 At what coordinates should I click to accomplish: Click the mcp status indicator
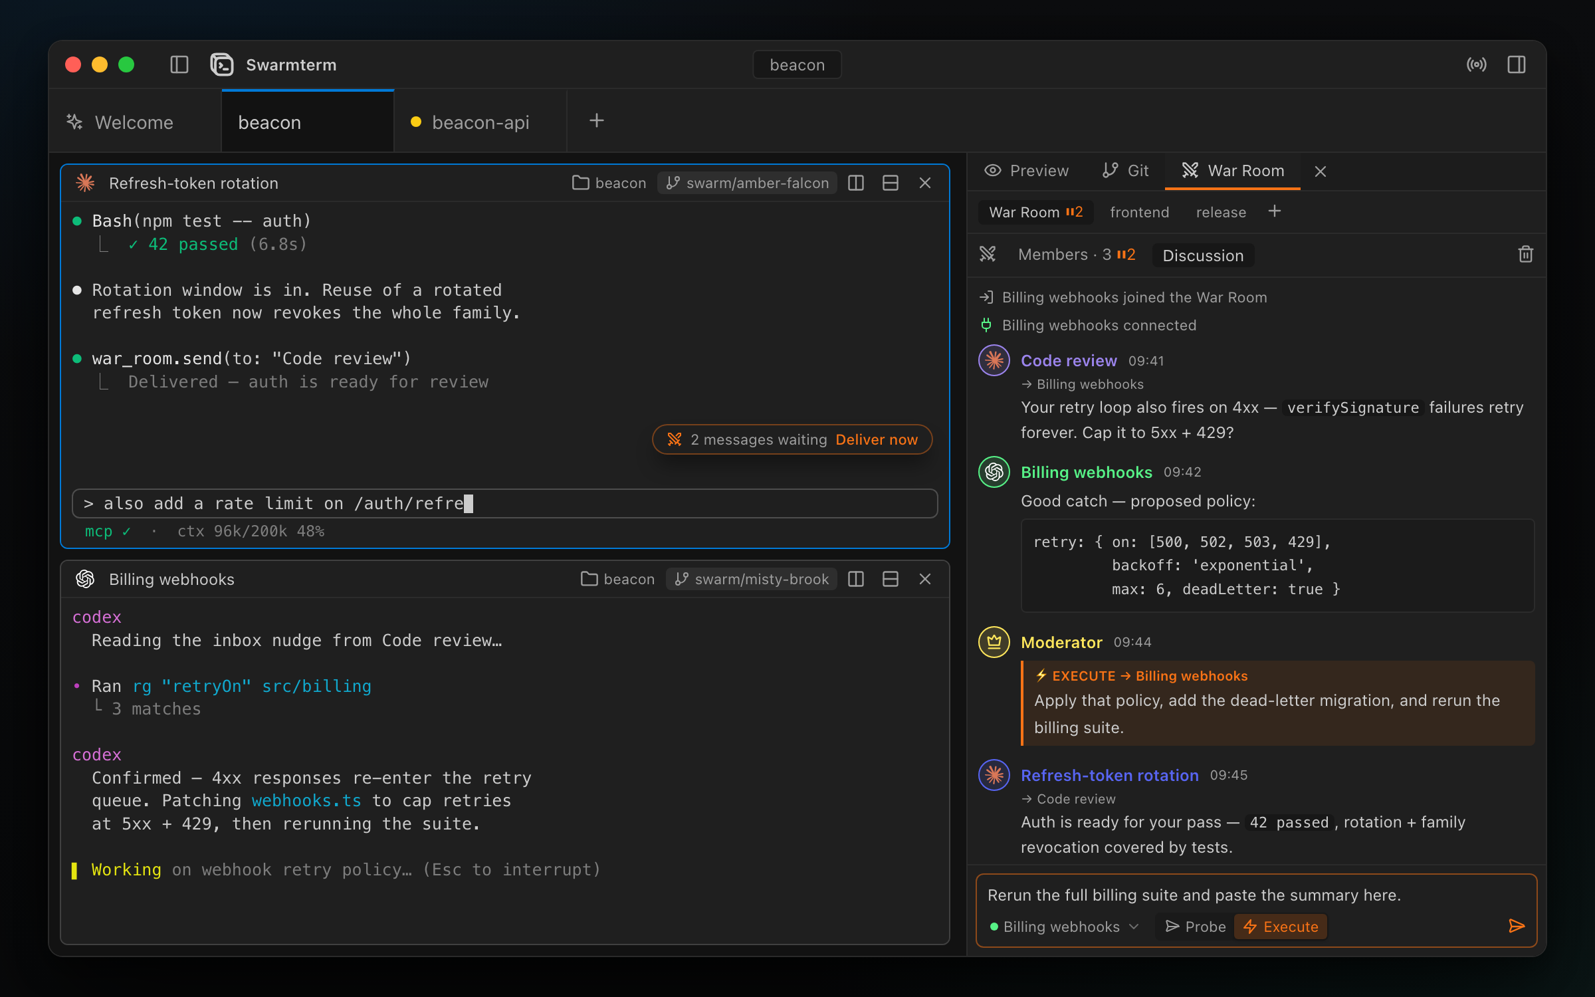tap(108, 531)
